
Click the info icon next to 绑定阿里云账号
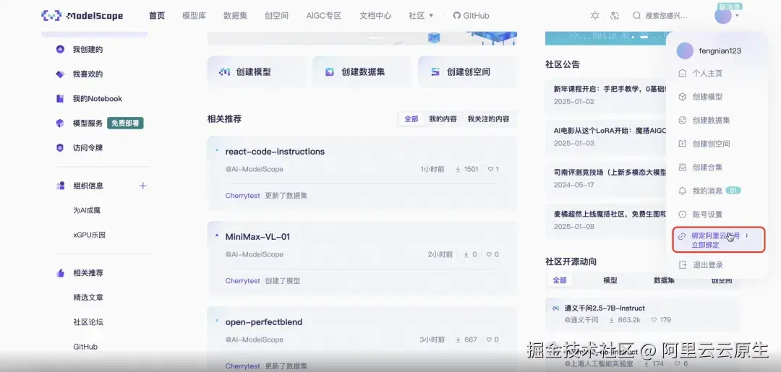click(746, 235)
